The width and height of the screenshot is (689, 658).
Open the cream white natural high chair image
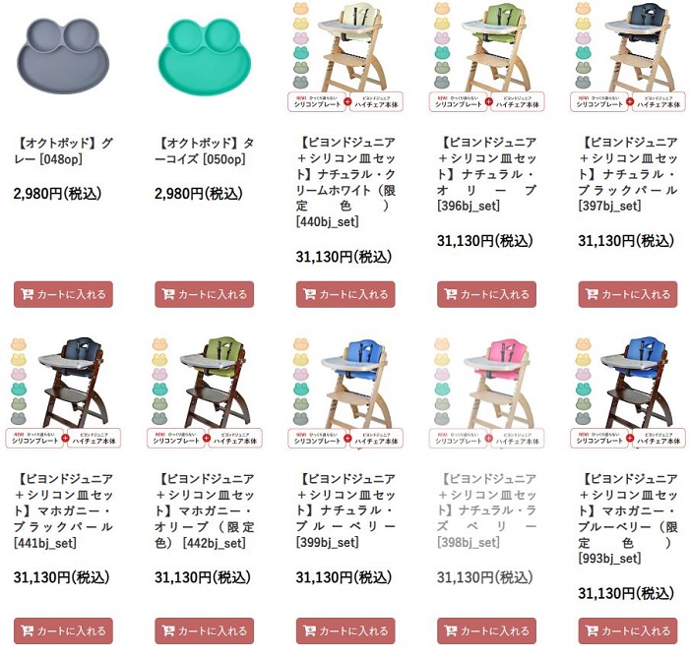345,56
